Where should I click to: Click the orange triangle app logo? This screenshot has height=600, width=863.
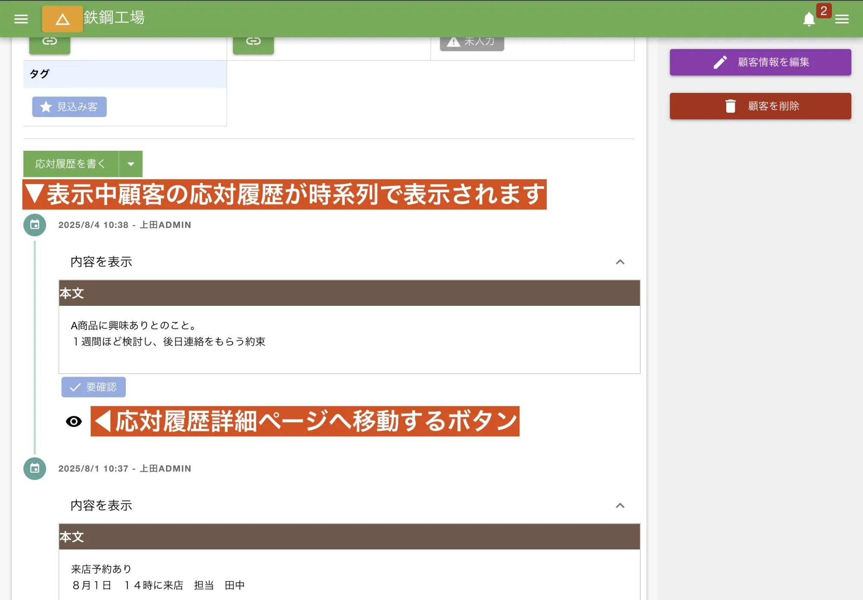point(62,19)
